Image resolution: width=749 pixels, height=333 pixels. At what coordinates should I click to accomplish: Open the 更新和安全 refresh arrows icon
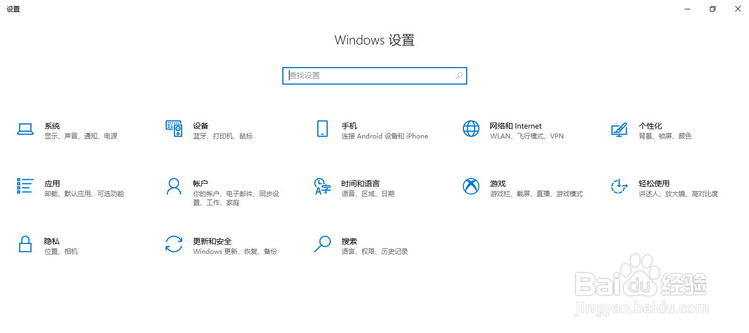[174, 244]
